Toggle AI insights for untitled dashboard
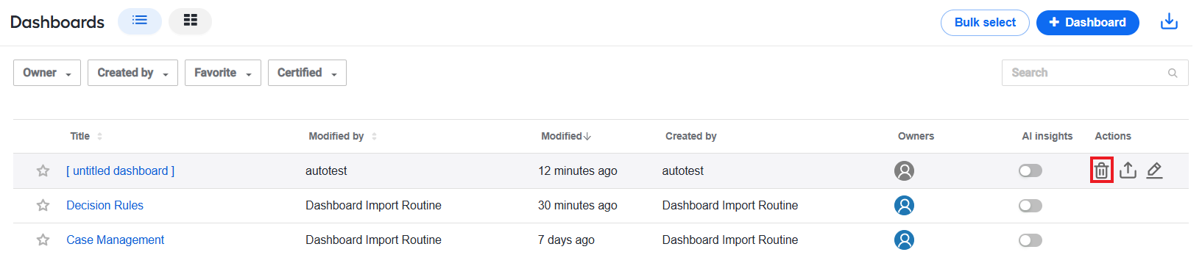Image resolution: width=1202 pixels, height=266 pixels. (x=1030, y=170)
